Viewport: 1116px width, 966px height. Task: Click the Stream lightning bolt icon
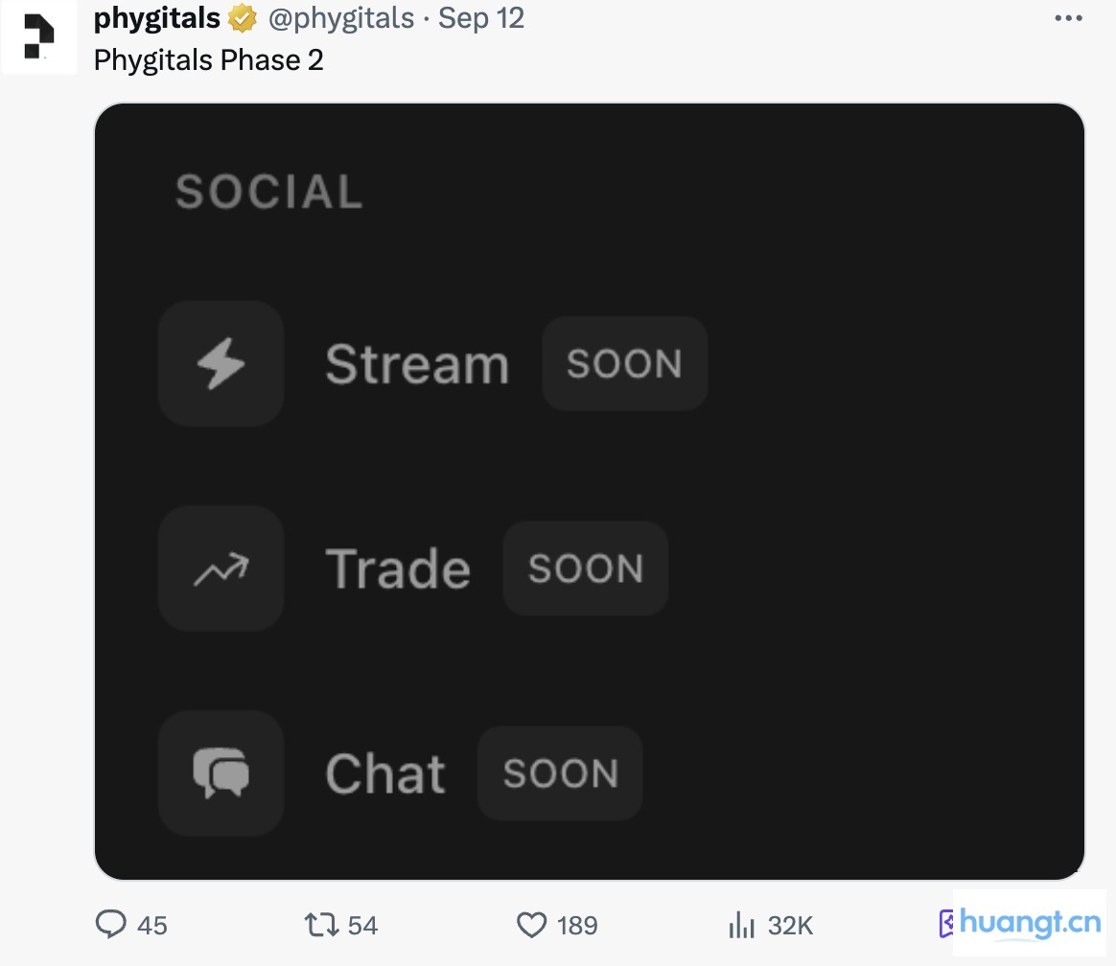221,364
